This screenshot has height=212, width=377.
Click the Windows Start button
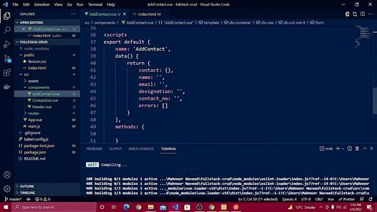tap(6, 207)
